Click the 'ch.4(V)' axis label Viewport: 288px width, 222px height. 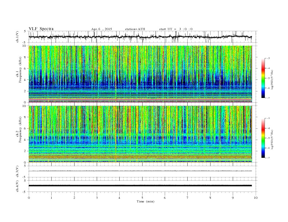[x=17, y=186]
